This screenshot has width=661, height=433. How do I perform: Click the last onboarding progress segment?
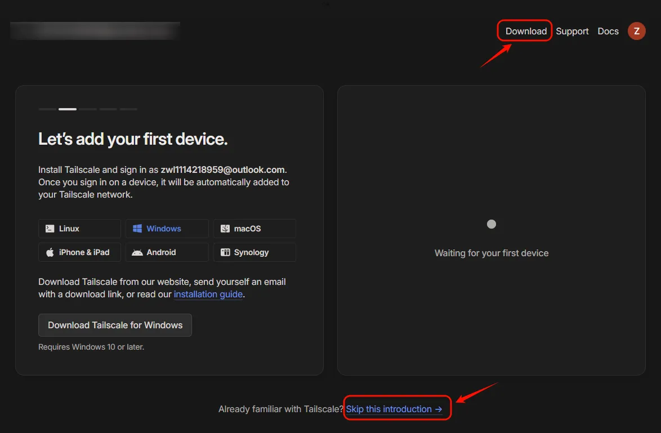[128, 109]
